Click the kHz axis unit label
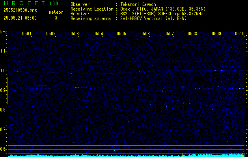The image size is (248, 157). pyautogui.click(x=4, y=32)
